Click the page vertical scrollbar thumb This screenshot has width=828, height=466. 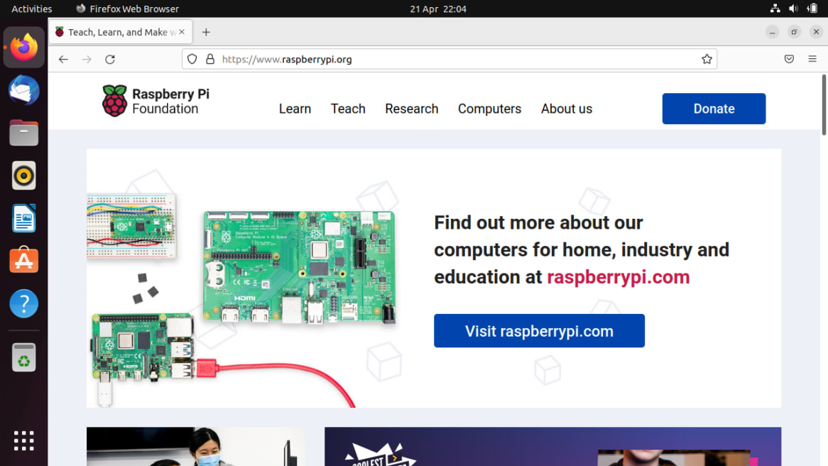824,104
